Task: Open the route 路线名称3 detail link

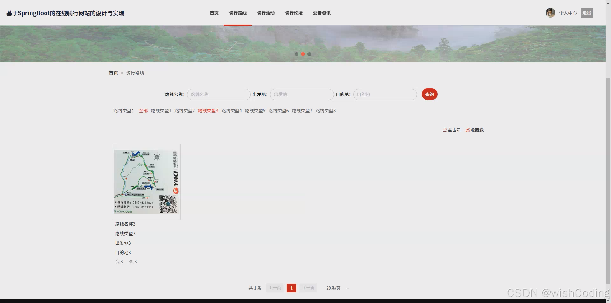Action: pyautogui.click(x=125, y=224)
